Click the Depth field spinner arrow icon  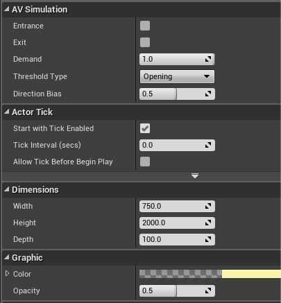208,239
